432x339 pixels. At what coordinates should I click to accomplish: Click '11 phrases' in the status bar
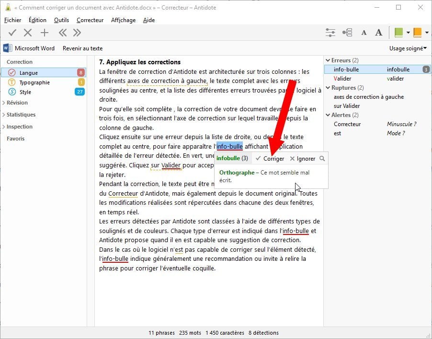coord(161,333)
